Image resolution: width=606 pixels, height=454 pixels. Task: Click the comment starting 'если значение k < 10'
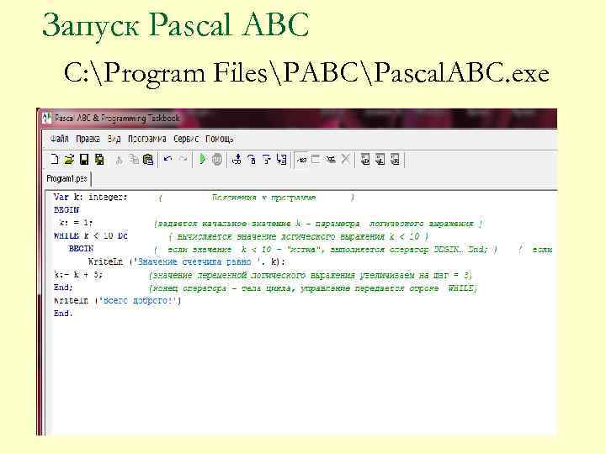[x=326, y=250]
